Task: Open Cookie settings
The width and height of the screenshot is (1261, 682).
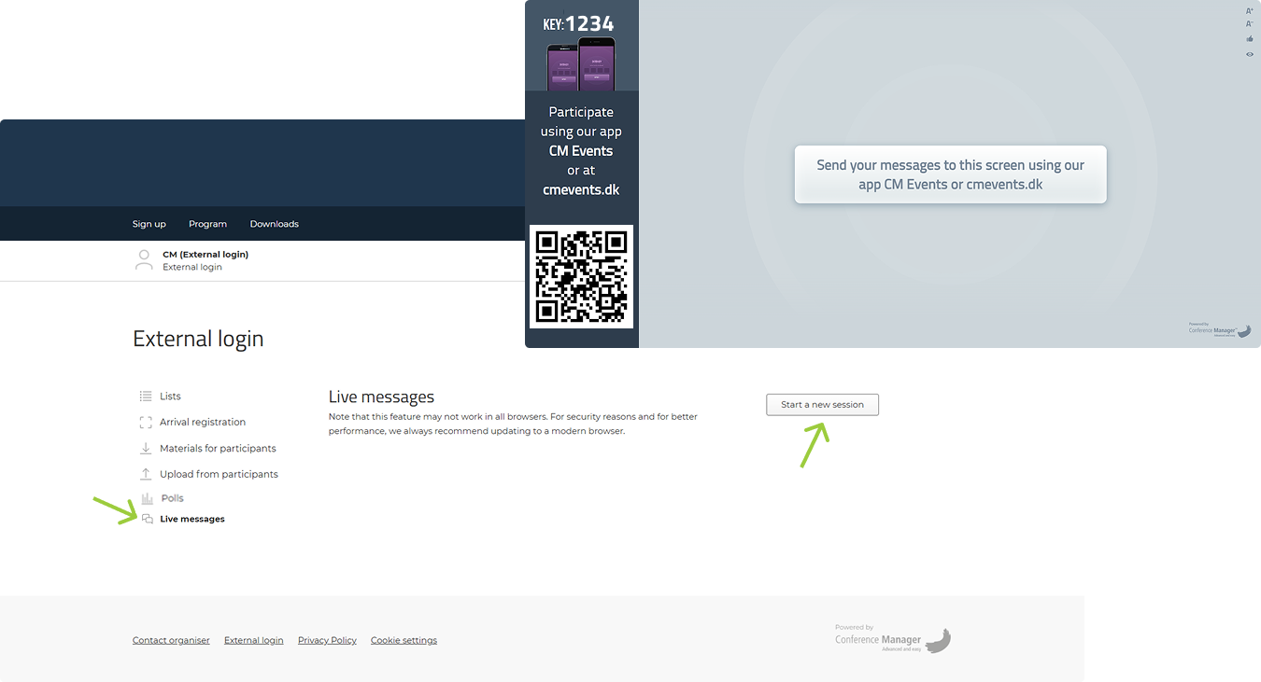Action: pyautogui.click(x=404, y=641)
